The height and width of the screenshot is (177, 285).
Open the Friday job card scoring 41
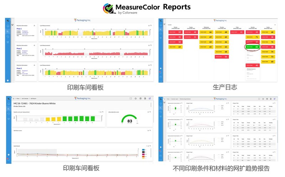237,32
